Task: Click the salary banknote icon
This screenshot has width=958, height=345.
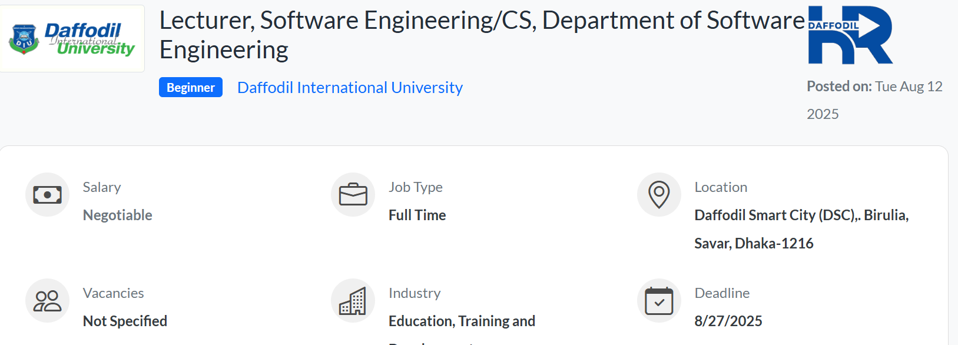Action: point(47,195)
